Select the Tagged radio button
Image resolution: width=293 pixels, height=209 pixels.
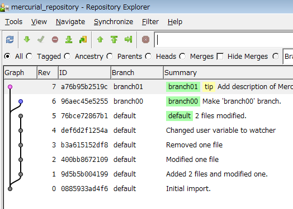click(29, 56)
